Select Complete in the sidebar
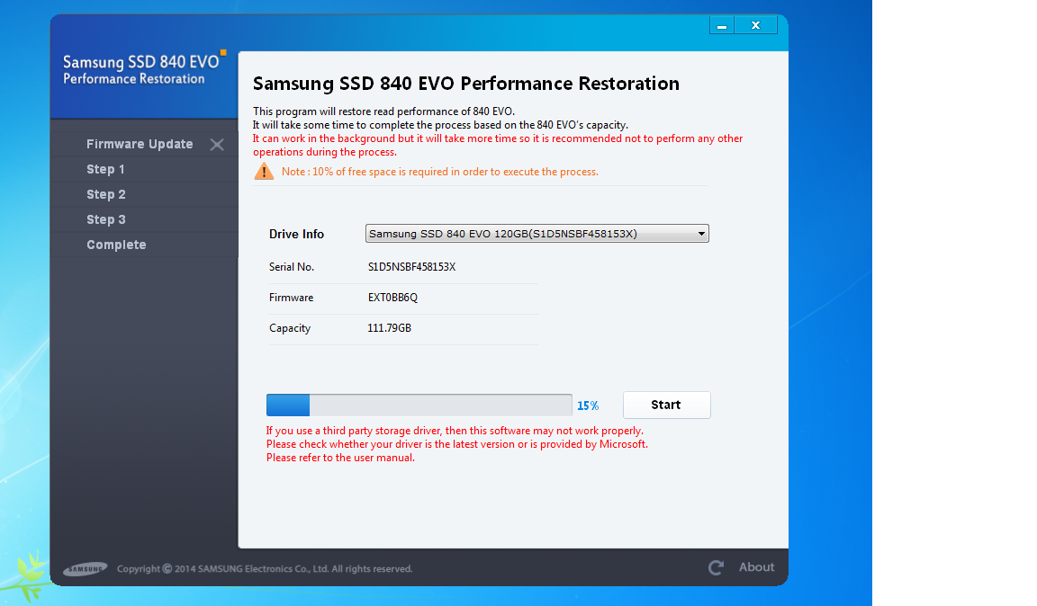The height and width of the screenshot is (606, 1037). coord(116,245)
